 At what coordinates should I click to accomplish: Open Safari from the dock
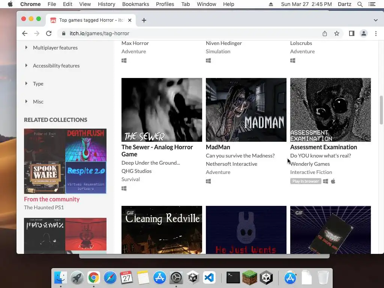(x=110, y=277)
